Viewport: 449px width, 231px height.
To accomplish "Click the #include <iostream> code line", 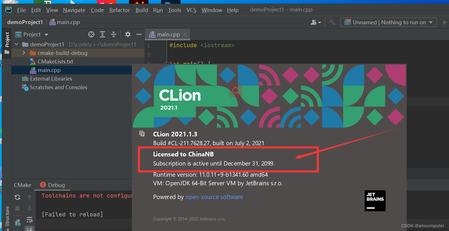I will [x=202, y=45].
